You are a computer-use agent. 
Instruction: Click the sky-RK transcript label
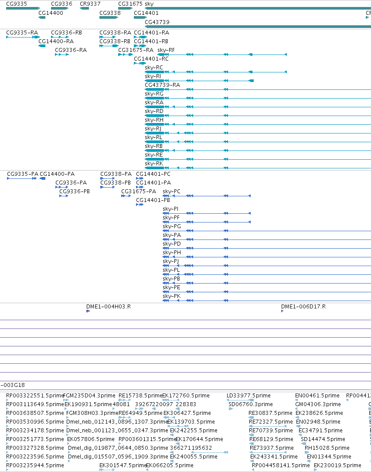click(x=154, y=164)
